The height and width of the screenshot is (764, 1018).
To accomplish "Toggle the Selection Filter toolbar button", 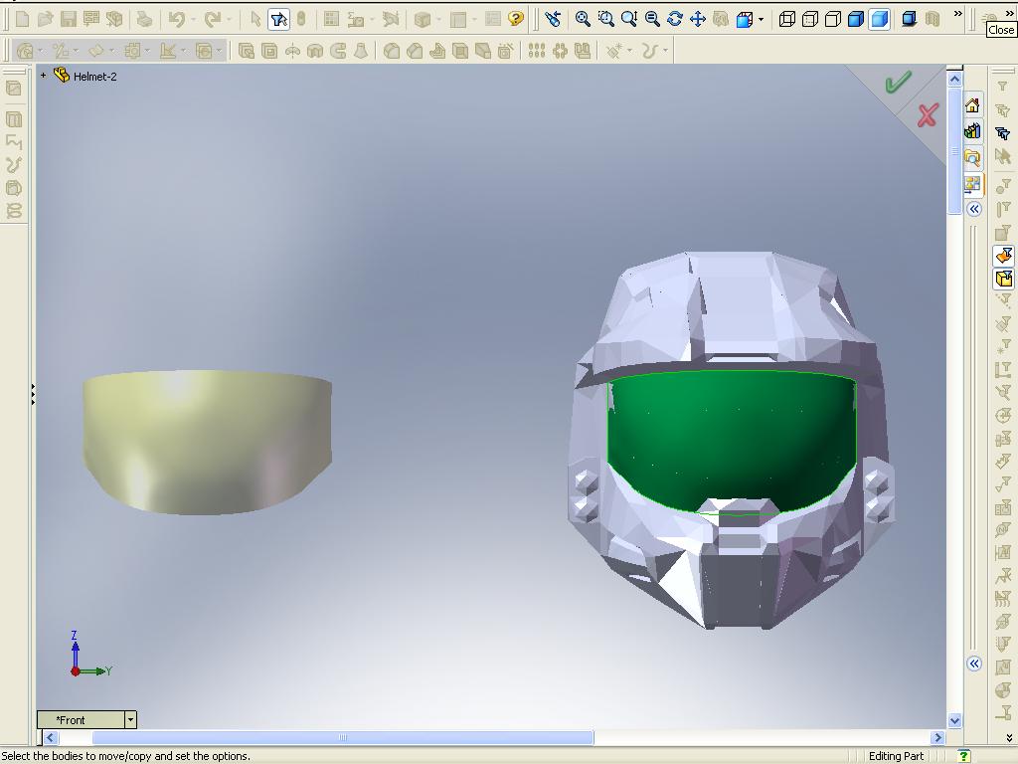I will [x=278, y=20].
